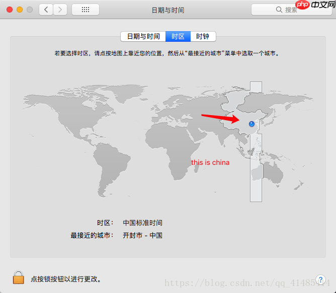Screen dimensions: 336x293
Task: Click the search field 搜索
Action: 291,10
